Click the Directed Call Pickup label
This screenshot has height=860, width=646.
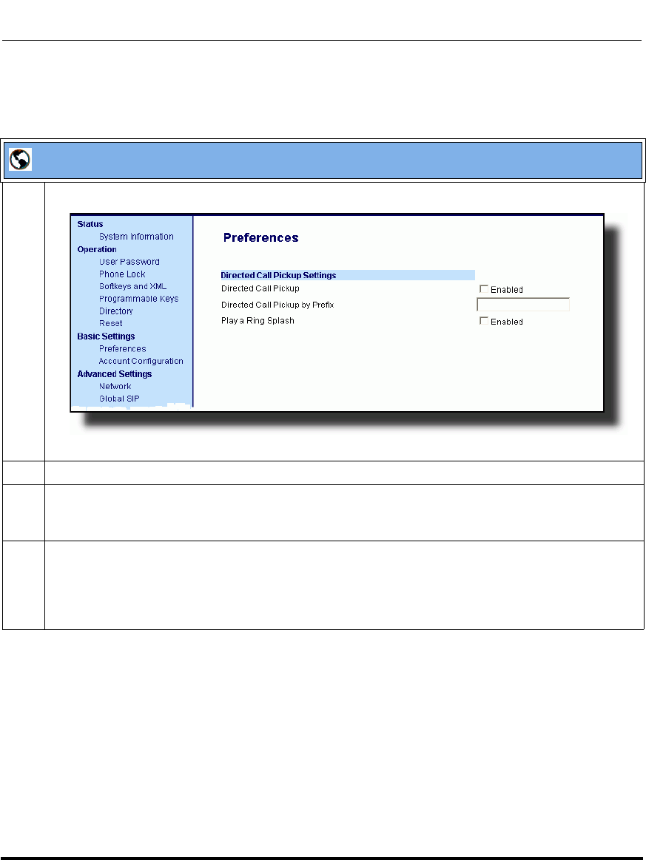tap(260, 288)
